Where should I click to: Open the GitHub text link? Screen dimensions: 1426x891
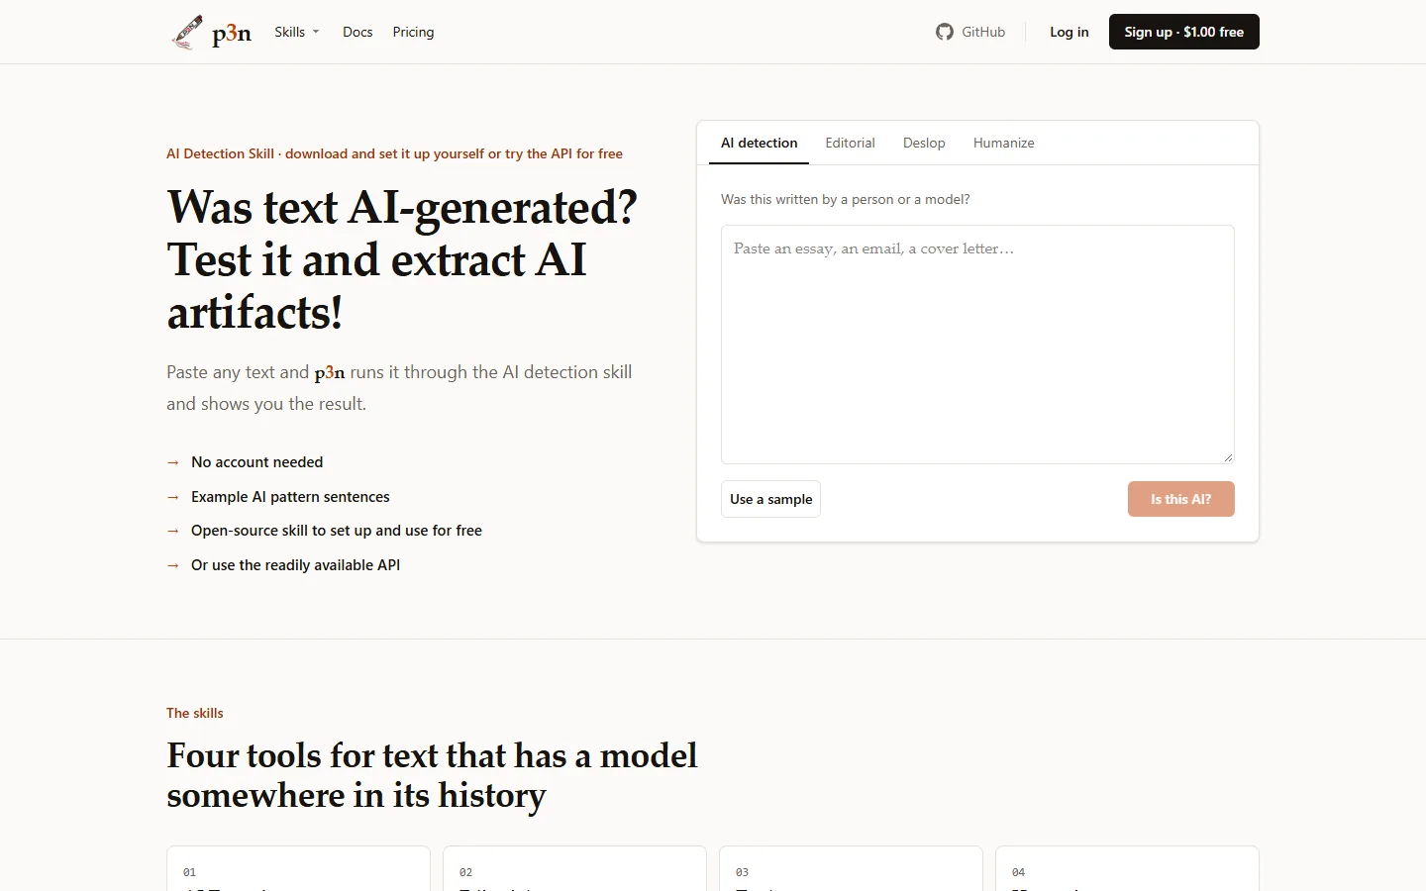[x=983, y=32]
